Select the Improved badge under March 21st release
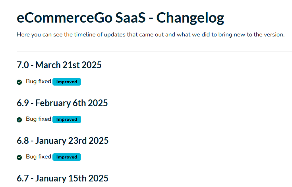292x187 pixels. coord(67,82)
